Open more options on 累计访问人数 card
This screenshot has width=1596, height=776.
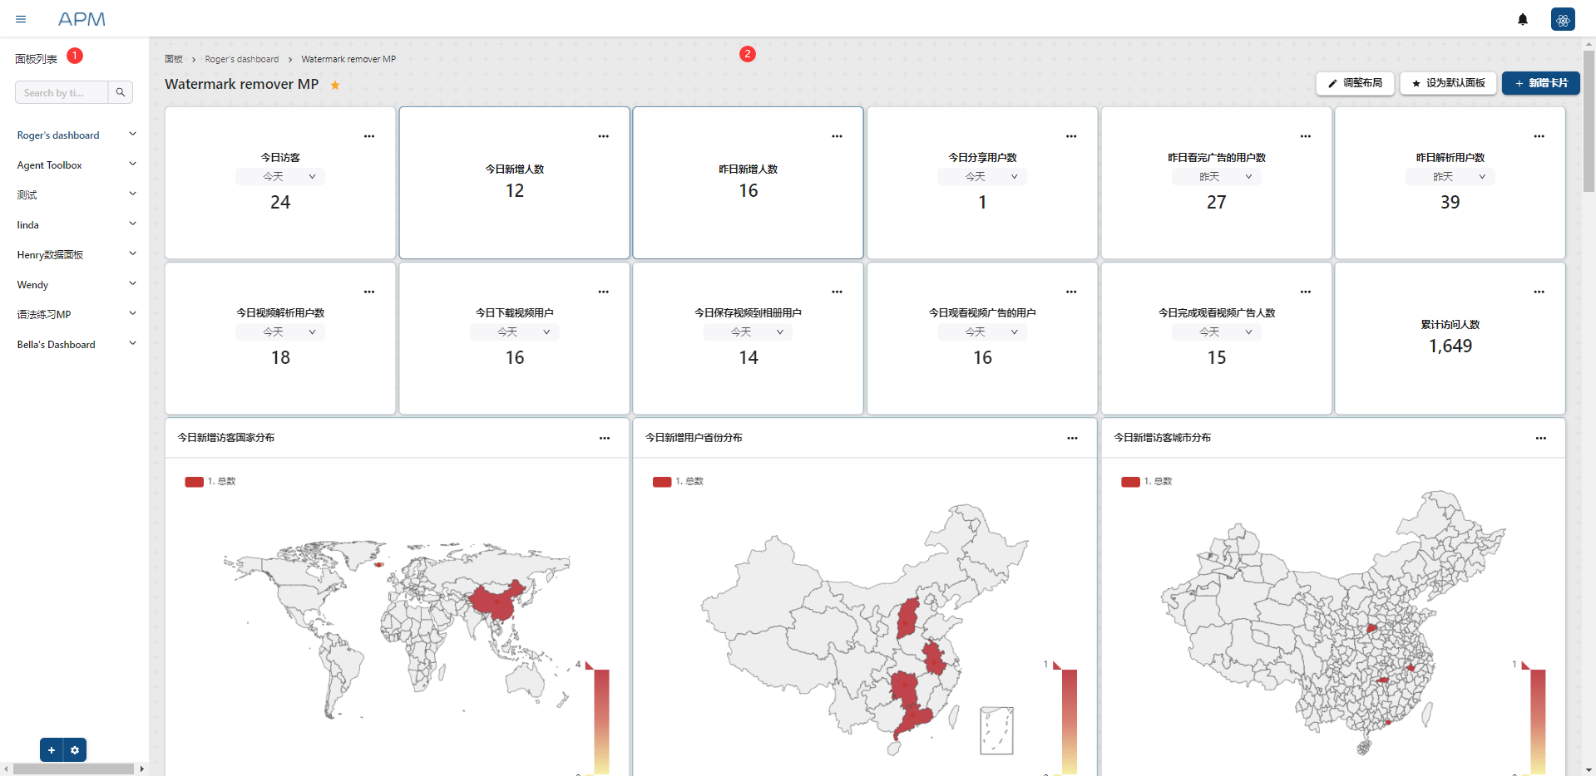[1539, 292]
